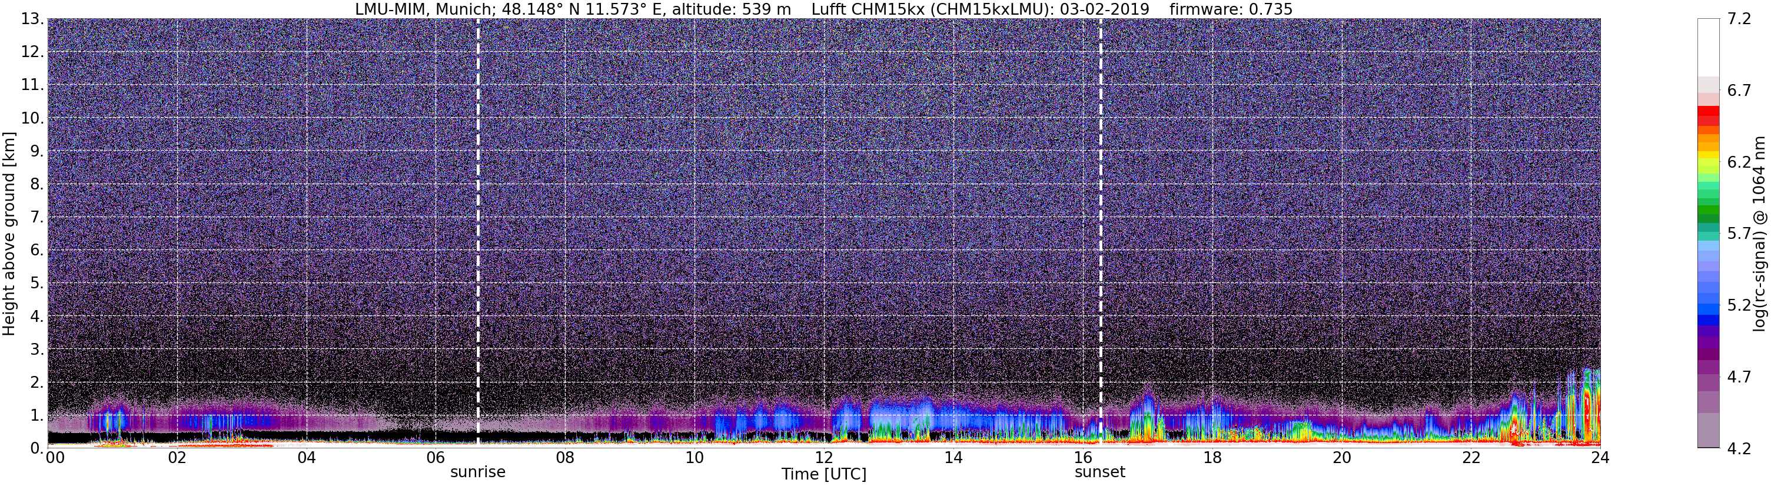1771x486 pixels.
Task: Click the time axis tick label 24
Action: [x=1600, y=458]
